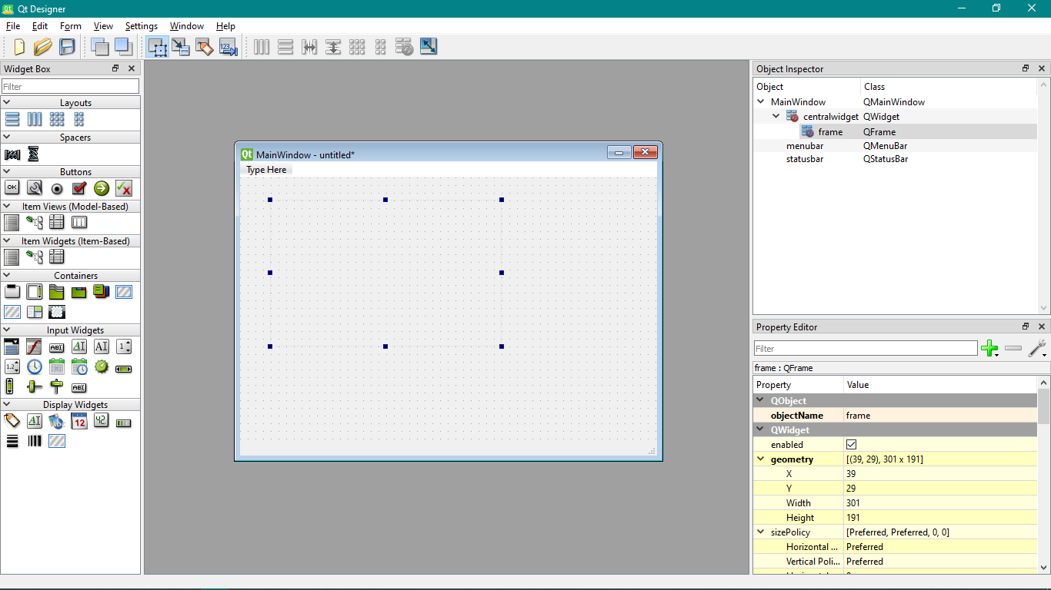Click the New form toolbar icon
Viewport: 1051px width, 590px height.
(19, 47)
